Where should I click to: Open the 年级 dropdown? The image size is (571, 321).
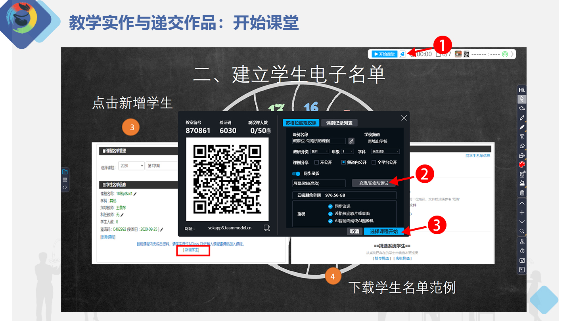point(347,151)
